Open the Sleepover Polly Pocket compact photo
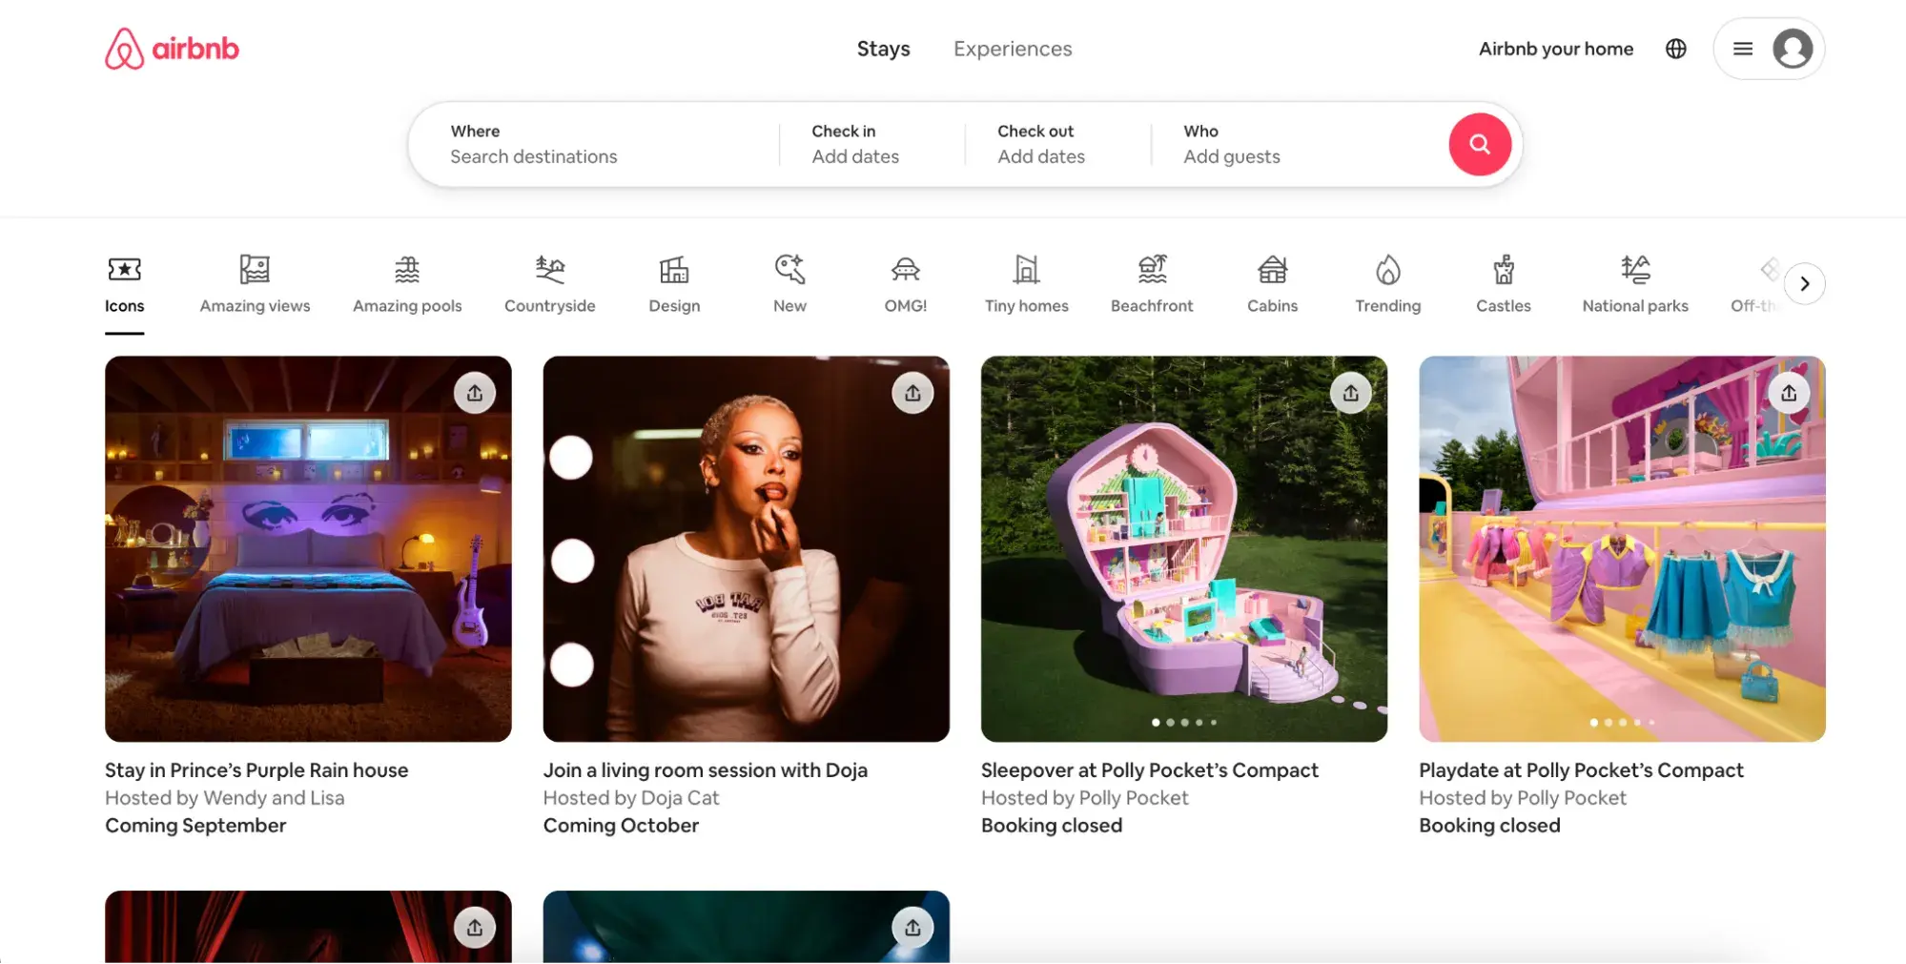Image resolution: width=1906 pixels, height=964 pixels. (1184, 549)
